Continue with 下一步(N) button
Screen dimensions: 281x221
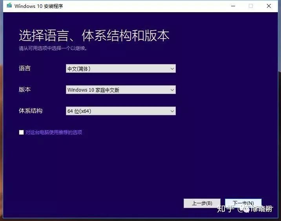coord(243,203)
